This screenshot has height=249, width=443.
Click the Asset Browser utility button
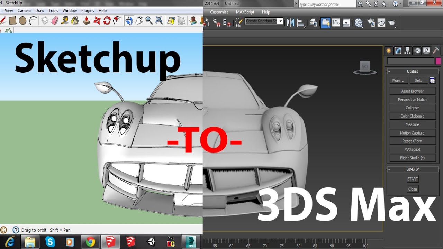click(x=412, y=91)
